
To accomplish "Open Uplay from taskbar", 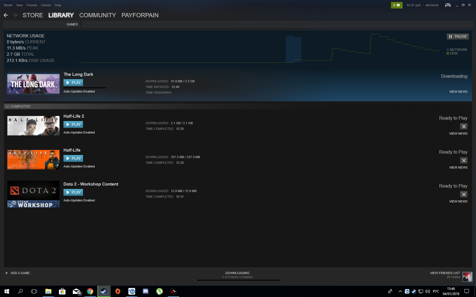I will (132, 291).
